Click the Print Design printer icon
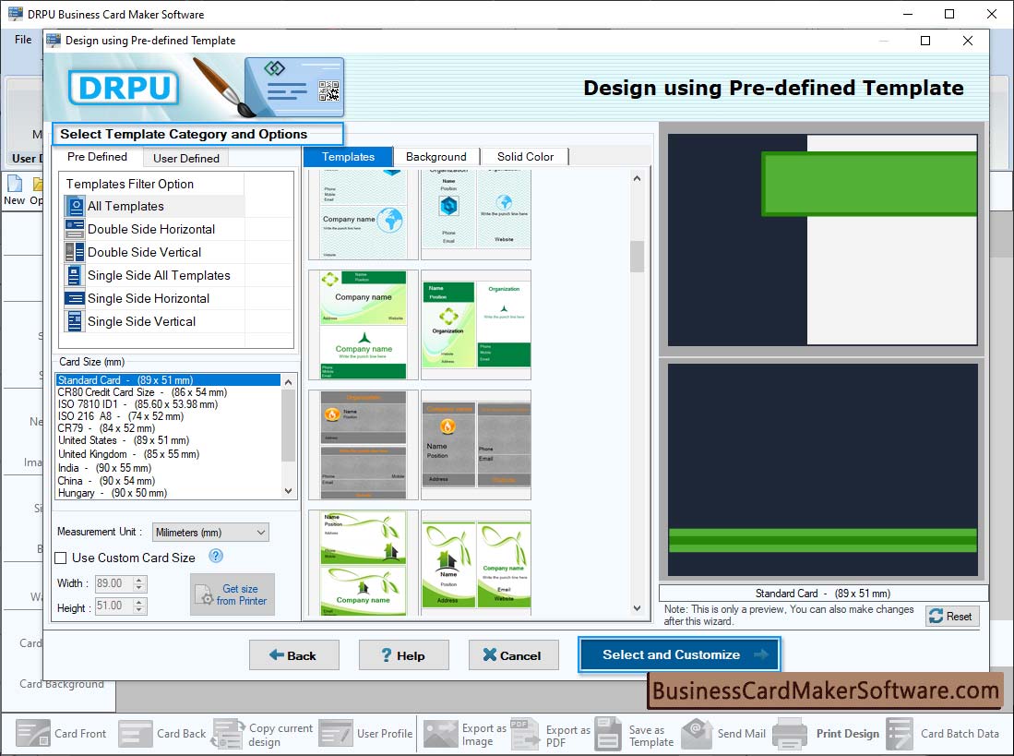The image size is (1014, 756). pyautogui.click(x=790, y=733)
